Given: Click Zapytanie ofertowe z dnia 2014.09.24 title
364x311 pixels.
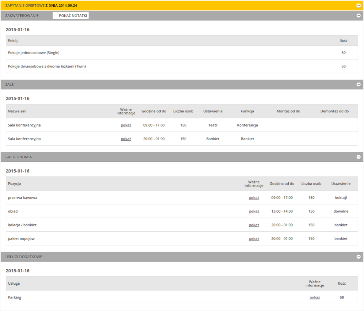Looking at the screenshot, I should 41,6.
